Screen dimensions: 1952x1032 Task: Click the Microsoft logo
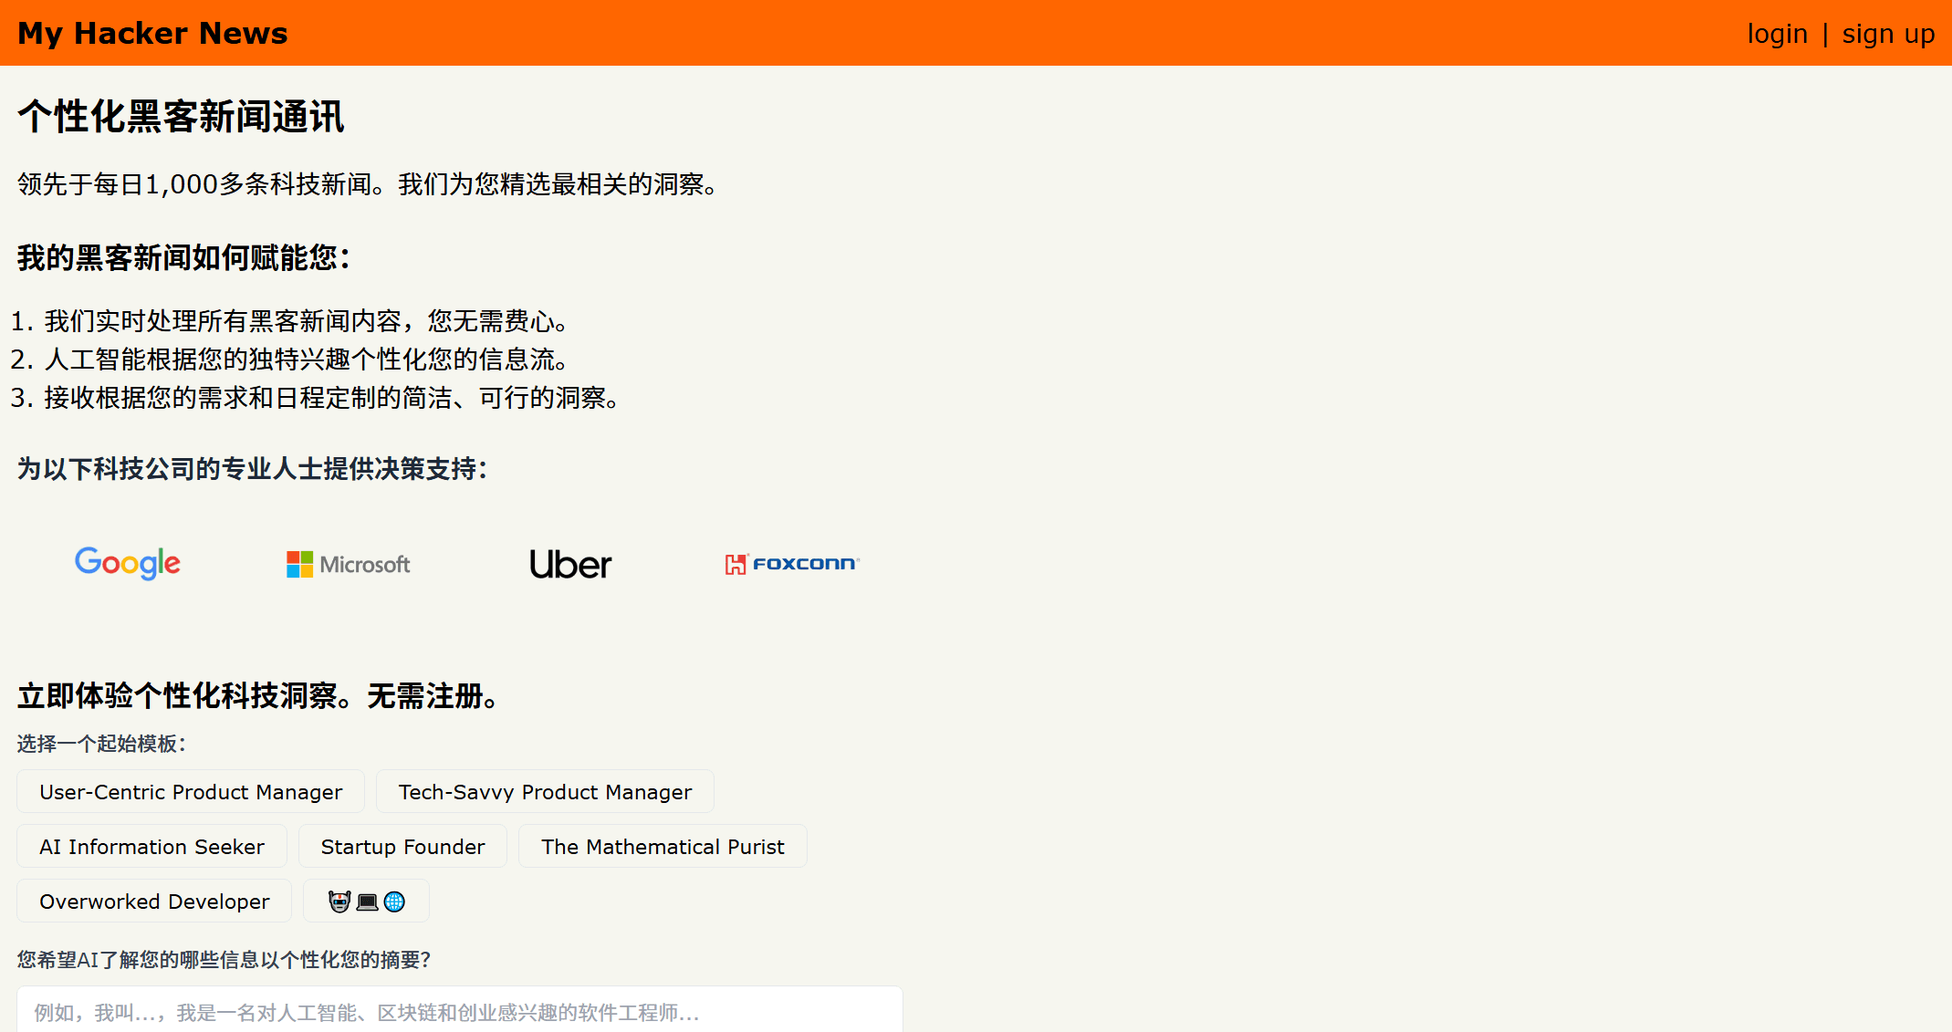pos(349,564)
